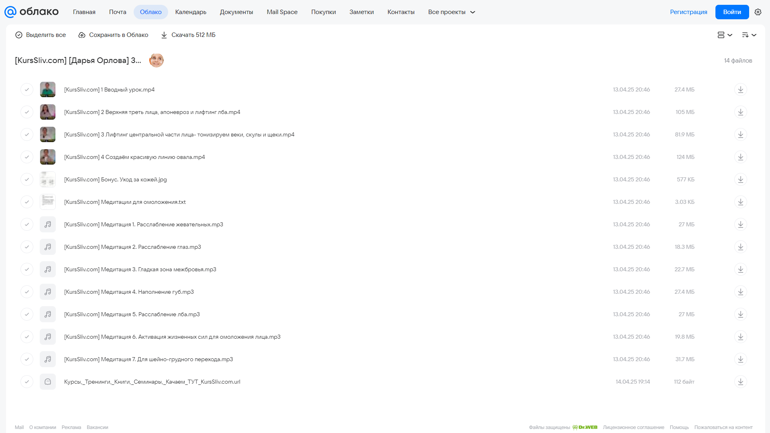Expand the Все проекты dropdown
Screen dimensions: 770x433
(x=451, y=12)
